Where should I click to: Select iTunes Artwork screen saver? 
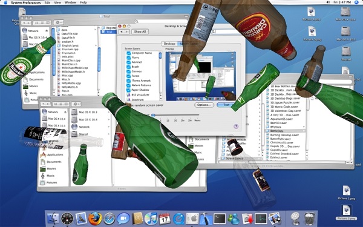141,81
